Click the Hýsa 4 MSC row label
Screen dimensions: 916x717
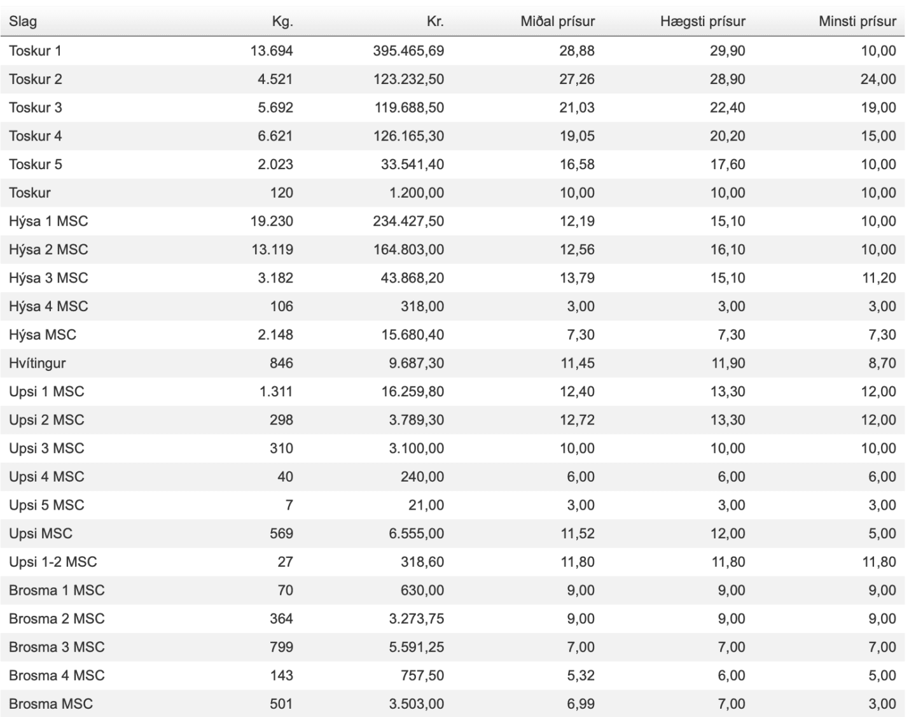[48, 307]
